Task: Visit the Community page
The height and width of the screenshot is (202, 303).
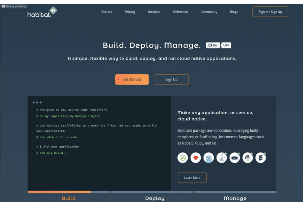Action: (x=209, y=12)
